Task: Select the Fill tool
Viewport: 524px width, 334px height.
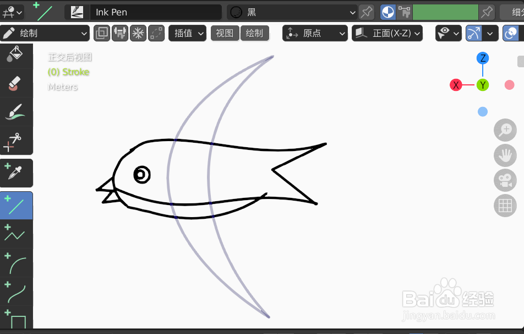Action: click(17, 55)
